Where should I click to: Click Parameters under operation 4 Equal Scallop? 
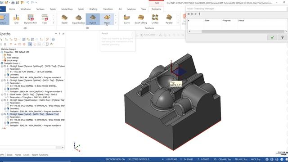(x=15, y=103)
